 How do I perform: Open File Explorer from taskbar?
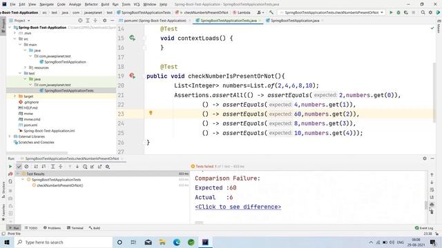point(162,242)
